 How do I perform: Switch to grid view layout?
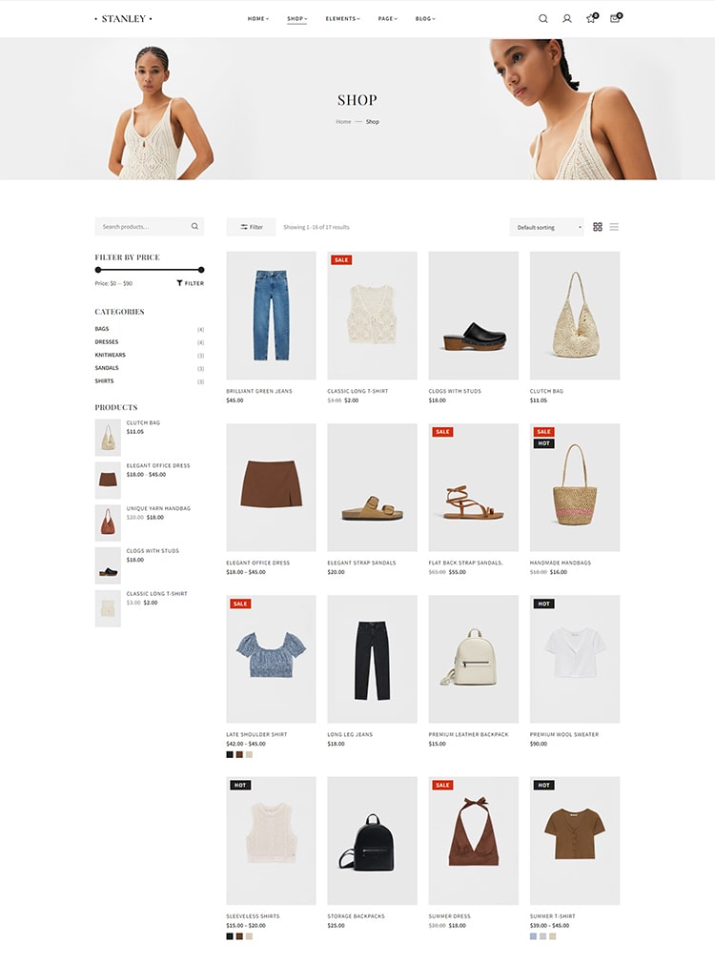[597, 227]
